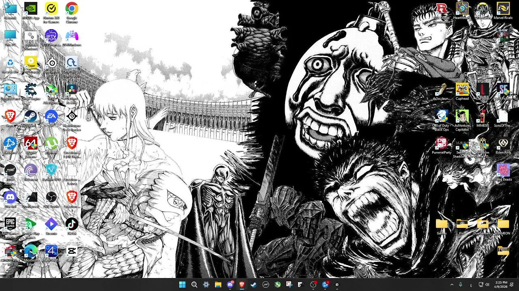Select the µTorrent desktop icon
519x291 pixels.
point(51,146)
